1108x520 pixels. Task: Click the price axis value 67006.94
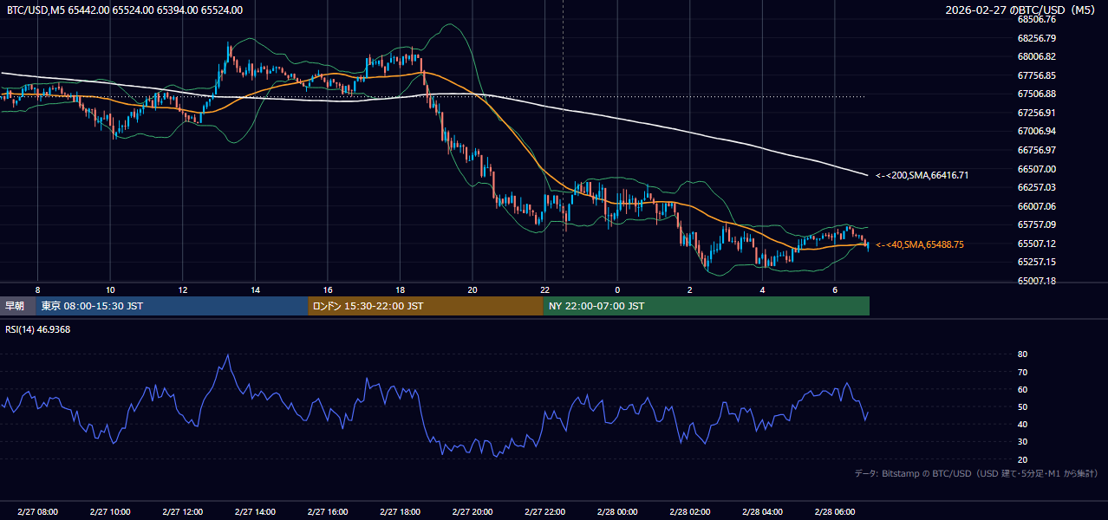[1037, 132]
